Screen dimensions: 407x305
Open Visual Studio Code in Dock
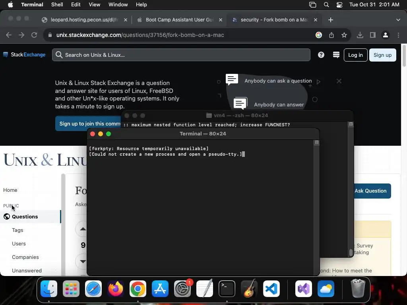pos(271,289)
